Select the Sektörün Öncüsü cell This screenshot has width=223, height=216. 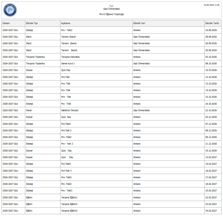(96, 110)
